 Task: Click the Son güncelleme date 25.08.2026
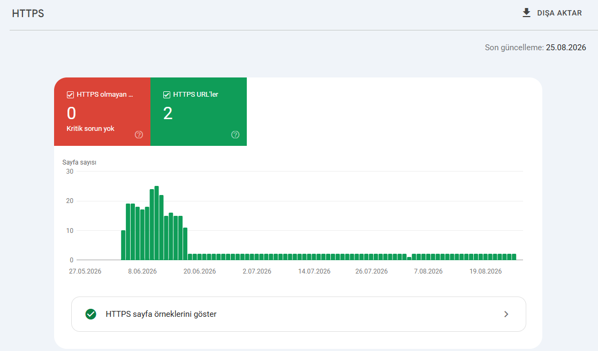click(566, 48)
